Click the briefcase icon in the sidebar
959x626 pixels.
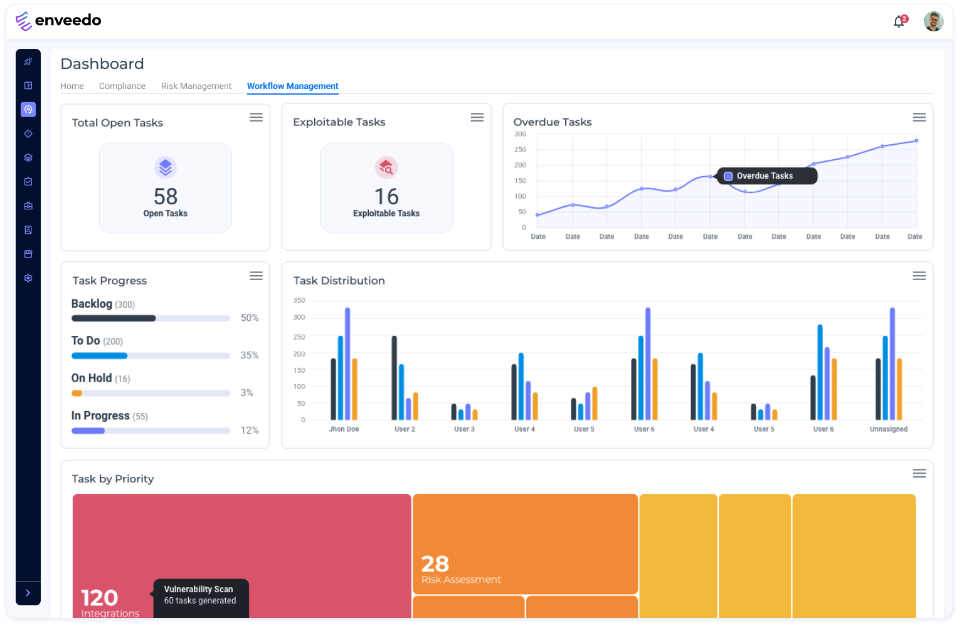tap(28, 206)
